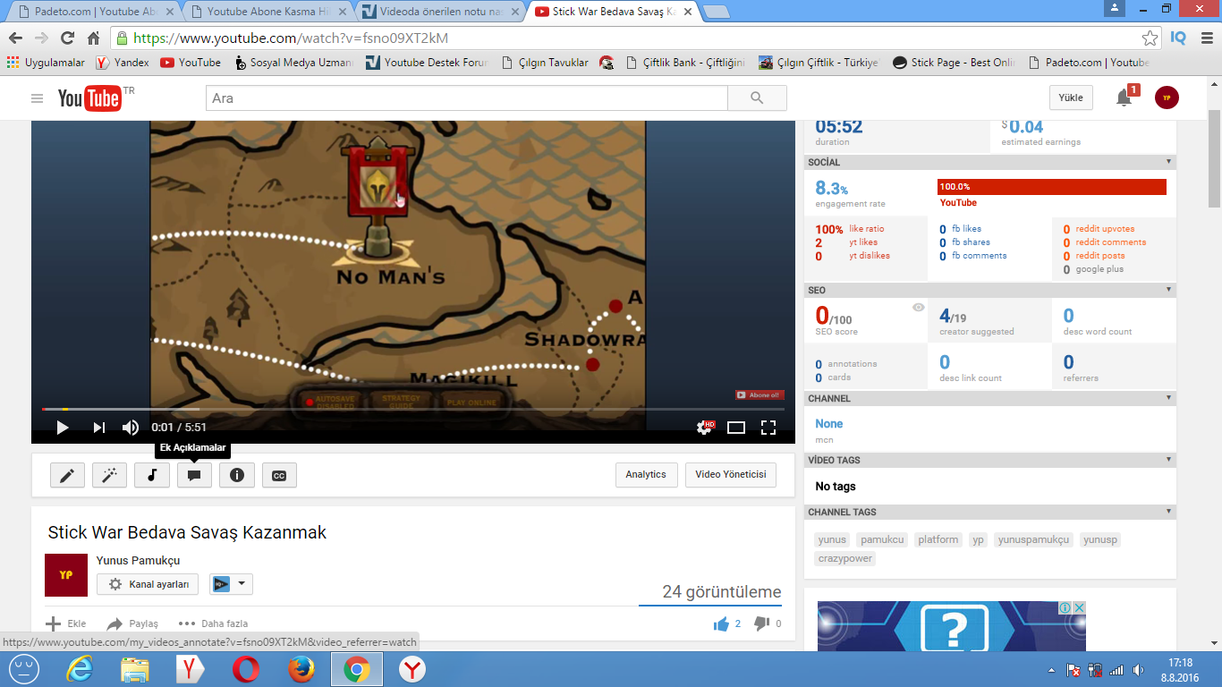Open the IQ extension icon

(1178, 38)
